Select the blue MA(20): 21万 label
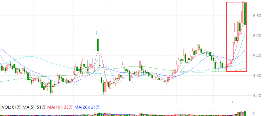This screenshot has height=116, width=270. pyautogui.click(x=87, y=107)
